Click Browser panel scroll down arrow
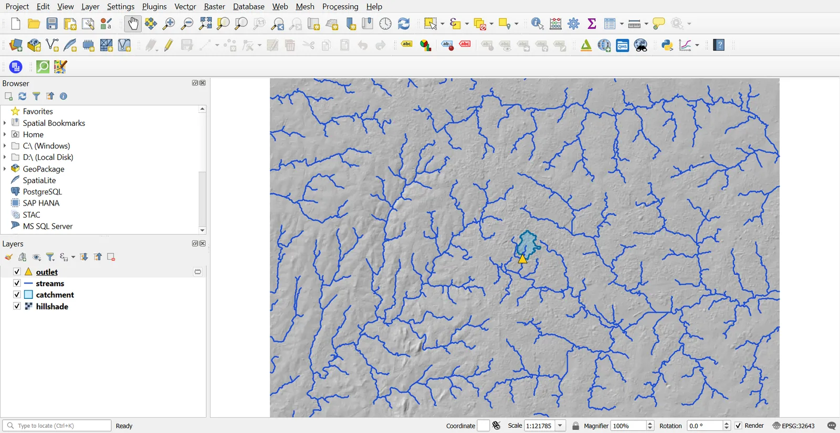 [203, 230]
